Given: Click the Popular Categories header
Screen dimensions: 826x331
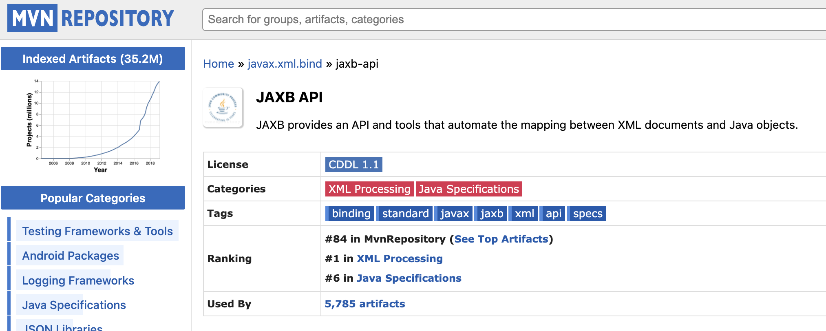Looking at the screenshot, I should (93, 198).
